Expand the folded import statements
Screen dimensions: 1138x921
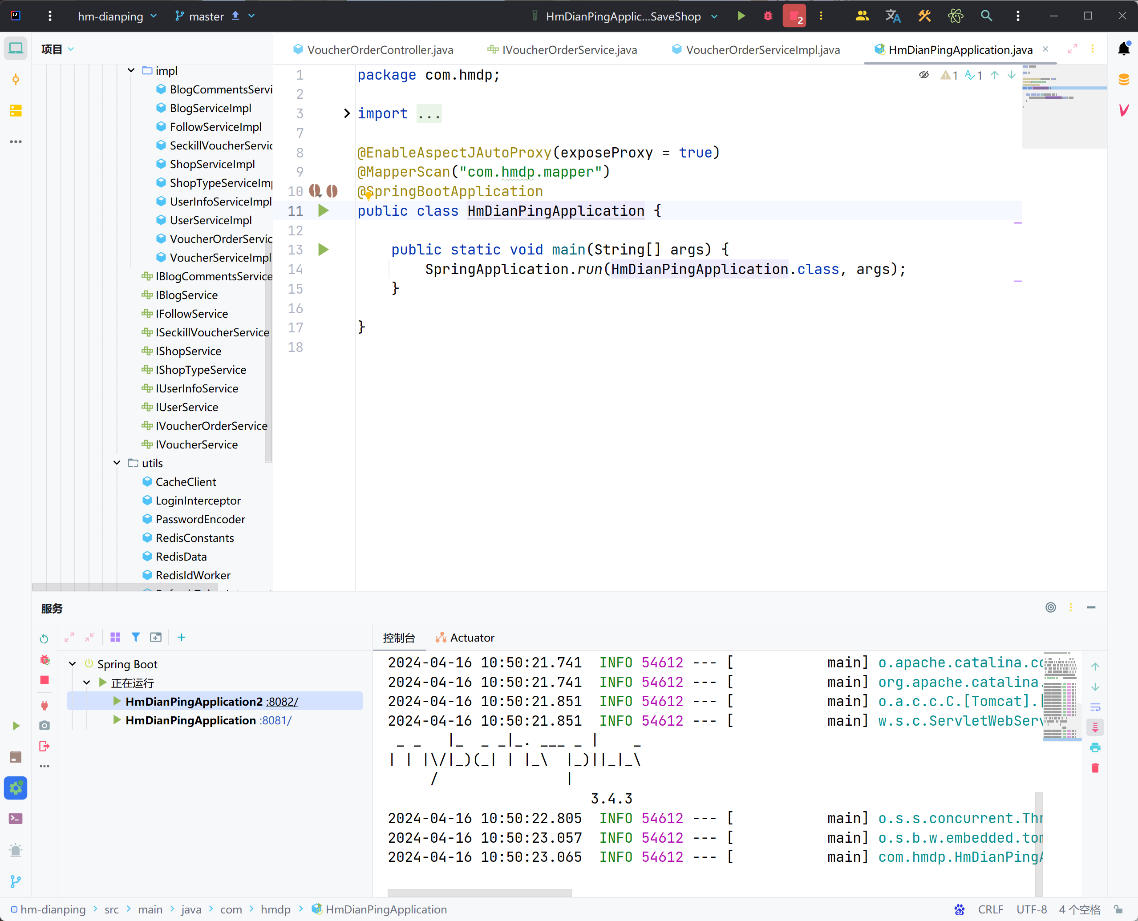click(346, 113)
